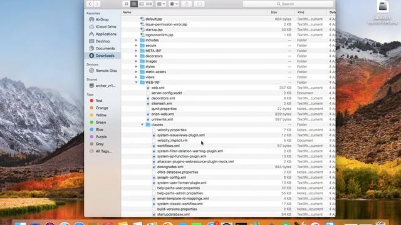Open AirDrop in the sidebar

(x=102, y=19)
